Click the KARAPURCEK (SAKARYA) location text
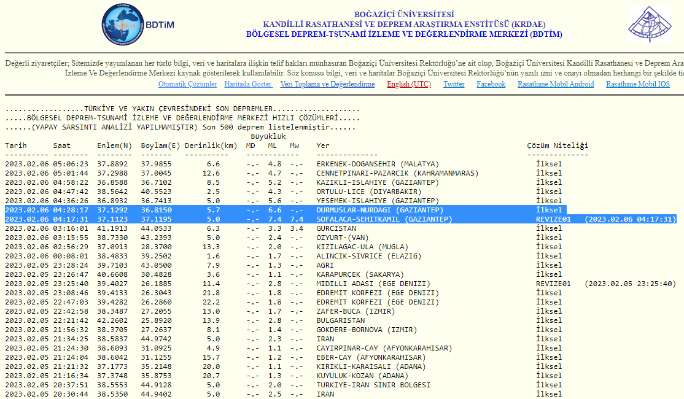The height and width of the screenshot is (399, 684). pos(360,274)
